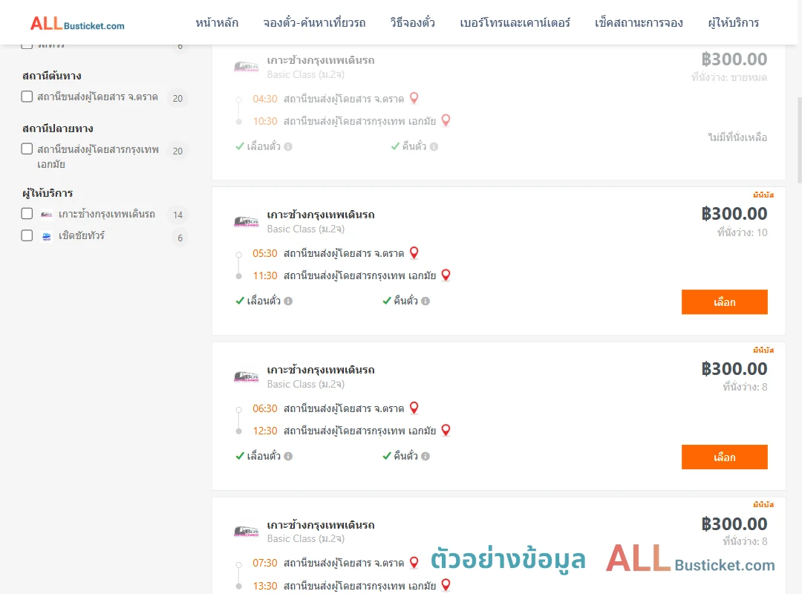
Task: Show เลื่อนตั๋ว info icon for 04:30 trip
Action: [288, 146]
